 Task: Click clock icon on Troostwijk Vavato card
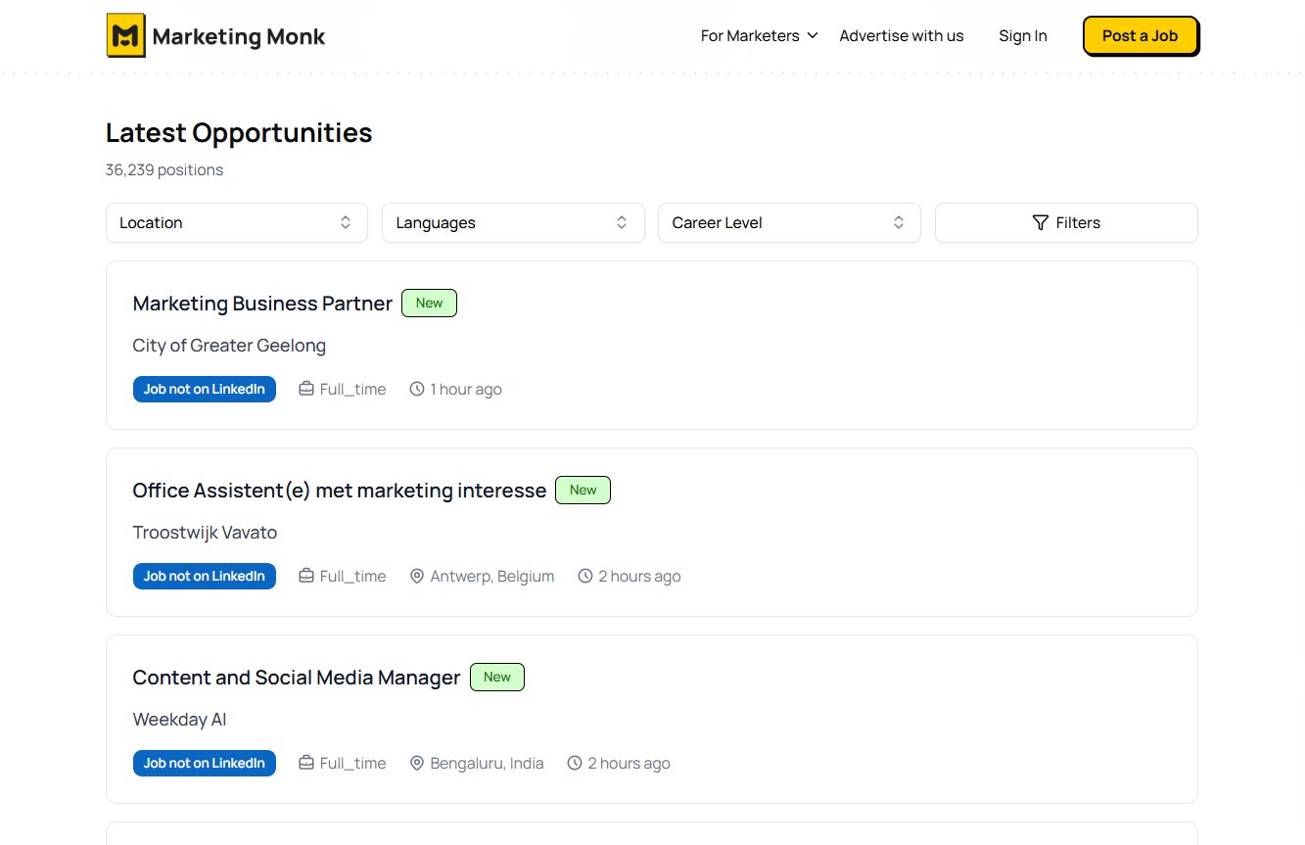(x=585, y=576)
